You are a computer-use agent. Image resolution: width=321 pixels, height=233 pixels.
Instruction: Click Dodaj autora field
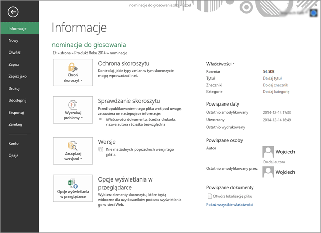[274, 162]
